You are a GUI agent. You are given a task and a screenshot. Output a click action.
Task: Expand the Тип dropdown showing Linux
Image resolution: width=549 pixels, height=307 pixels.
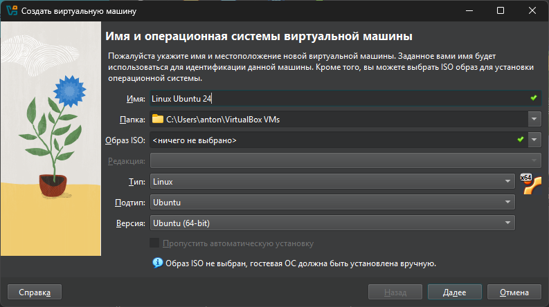point(332,181)
